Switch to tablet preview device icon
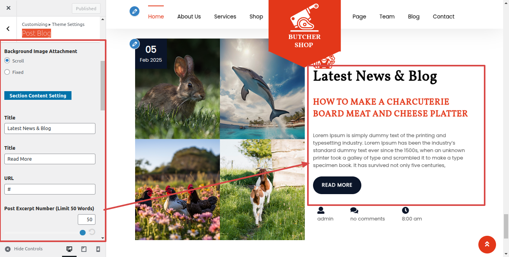Viewport: 509px width, 257px height. [x=84, y=249]
